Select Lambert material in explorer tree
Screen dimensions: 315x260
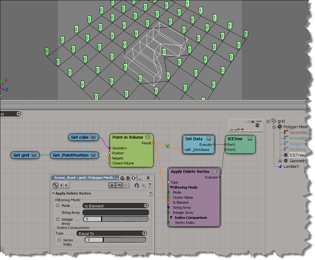pyautogui.click(x=291, y=166)
